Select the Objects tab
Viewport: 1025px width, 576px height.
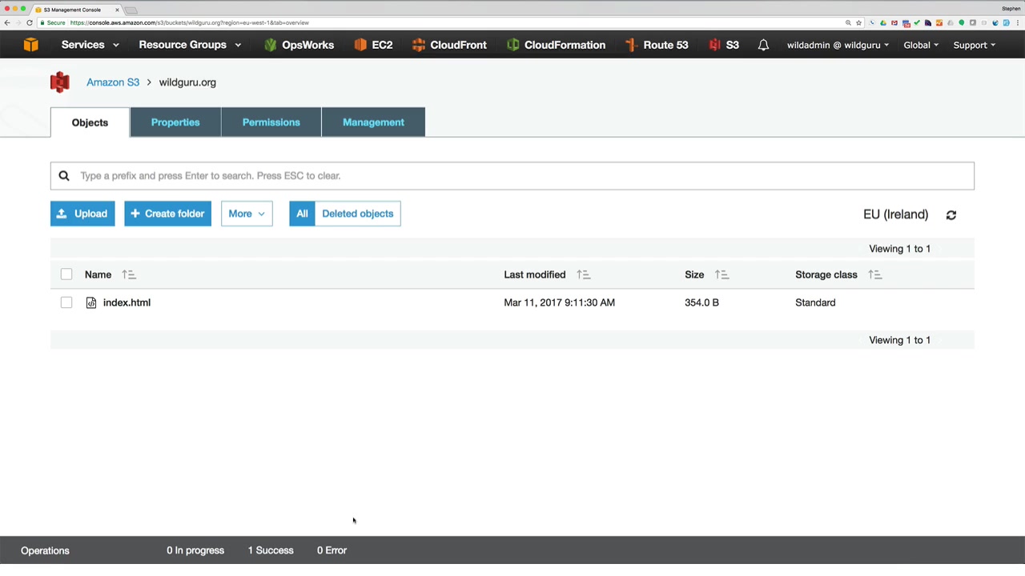90,122
